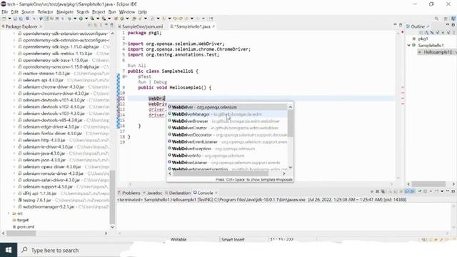This screenshot has height=257, width=457.
Task: Open the run dropdown arrow beside Run
Action: [x=86, y=19]
